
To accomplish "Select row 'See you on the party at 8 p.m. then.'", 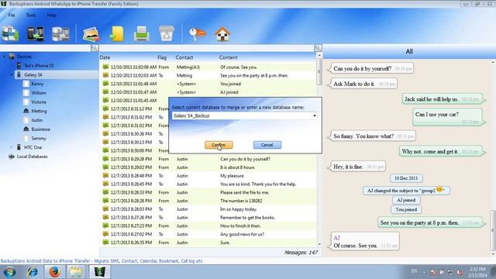I will [208, 76].
